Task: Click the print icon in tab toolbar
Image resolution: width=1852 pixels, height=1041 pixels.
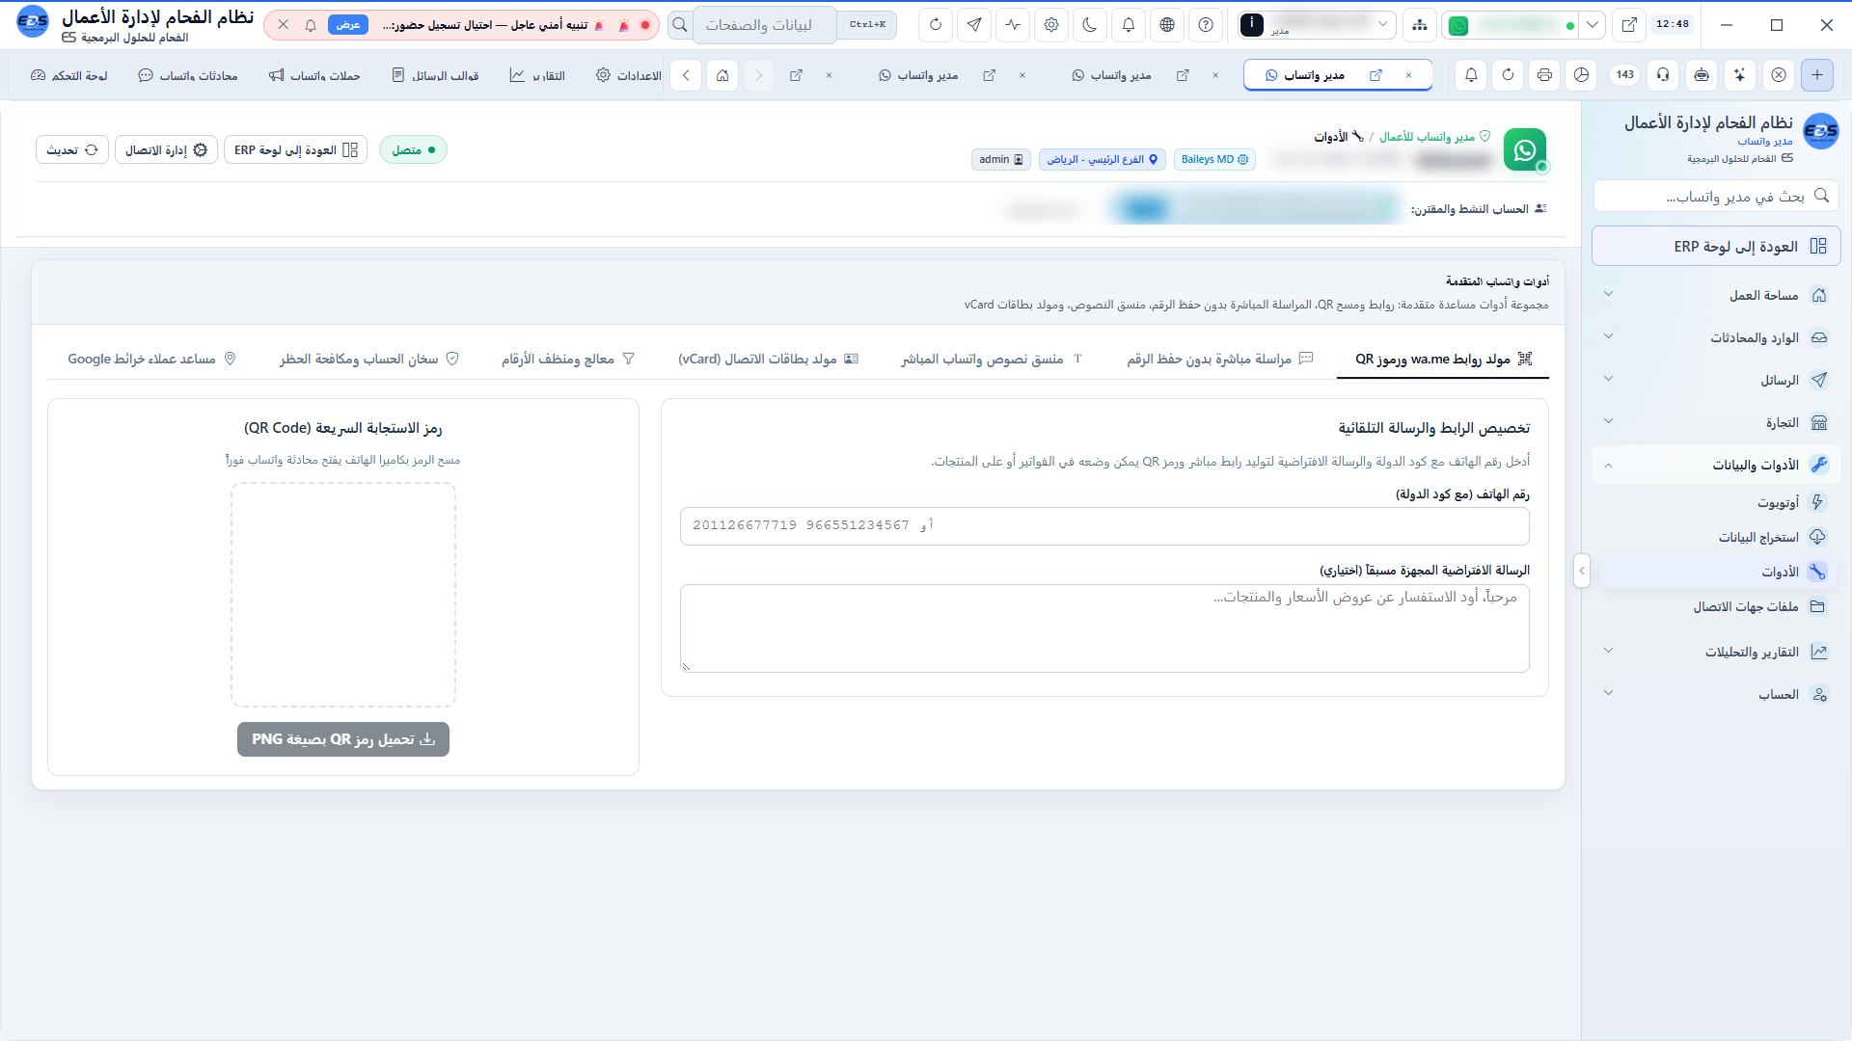Action: pyautogui.click(x=1544, y=75)
